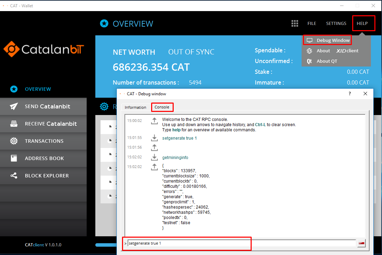382x255 pixels.
Task: Click the console command input field
Action: click(x=242, y=243)
